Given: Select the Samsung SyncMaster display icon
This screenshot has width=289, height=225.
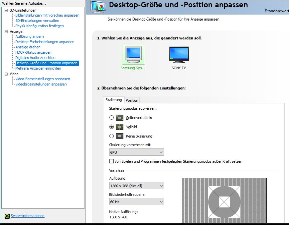Looking at the screenshot, I should (133, 55).
